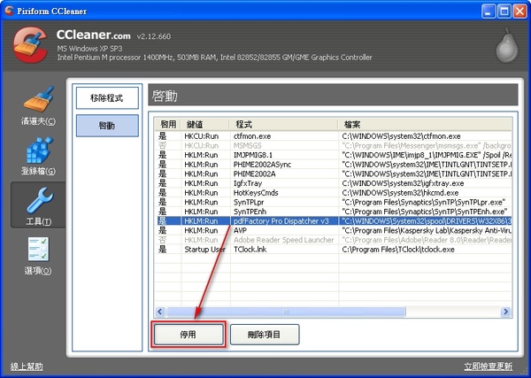Click the 刪除項目 delete entry button
The height and width of the screenshot is (378, 531).
(x=265, y=335)
